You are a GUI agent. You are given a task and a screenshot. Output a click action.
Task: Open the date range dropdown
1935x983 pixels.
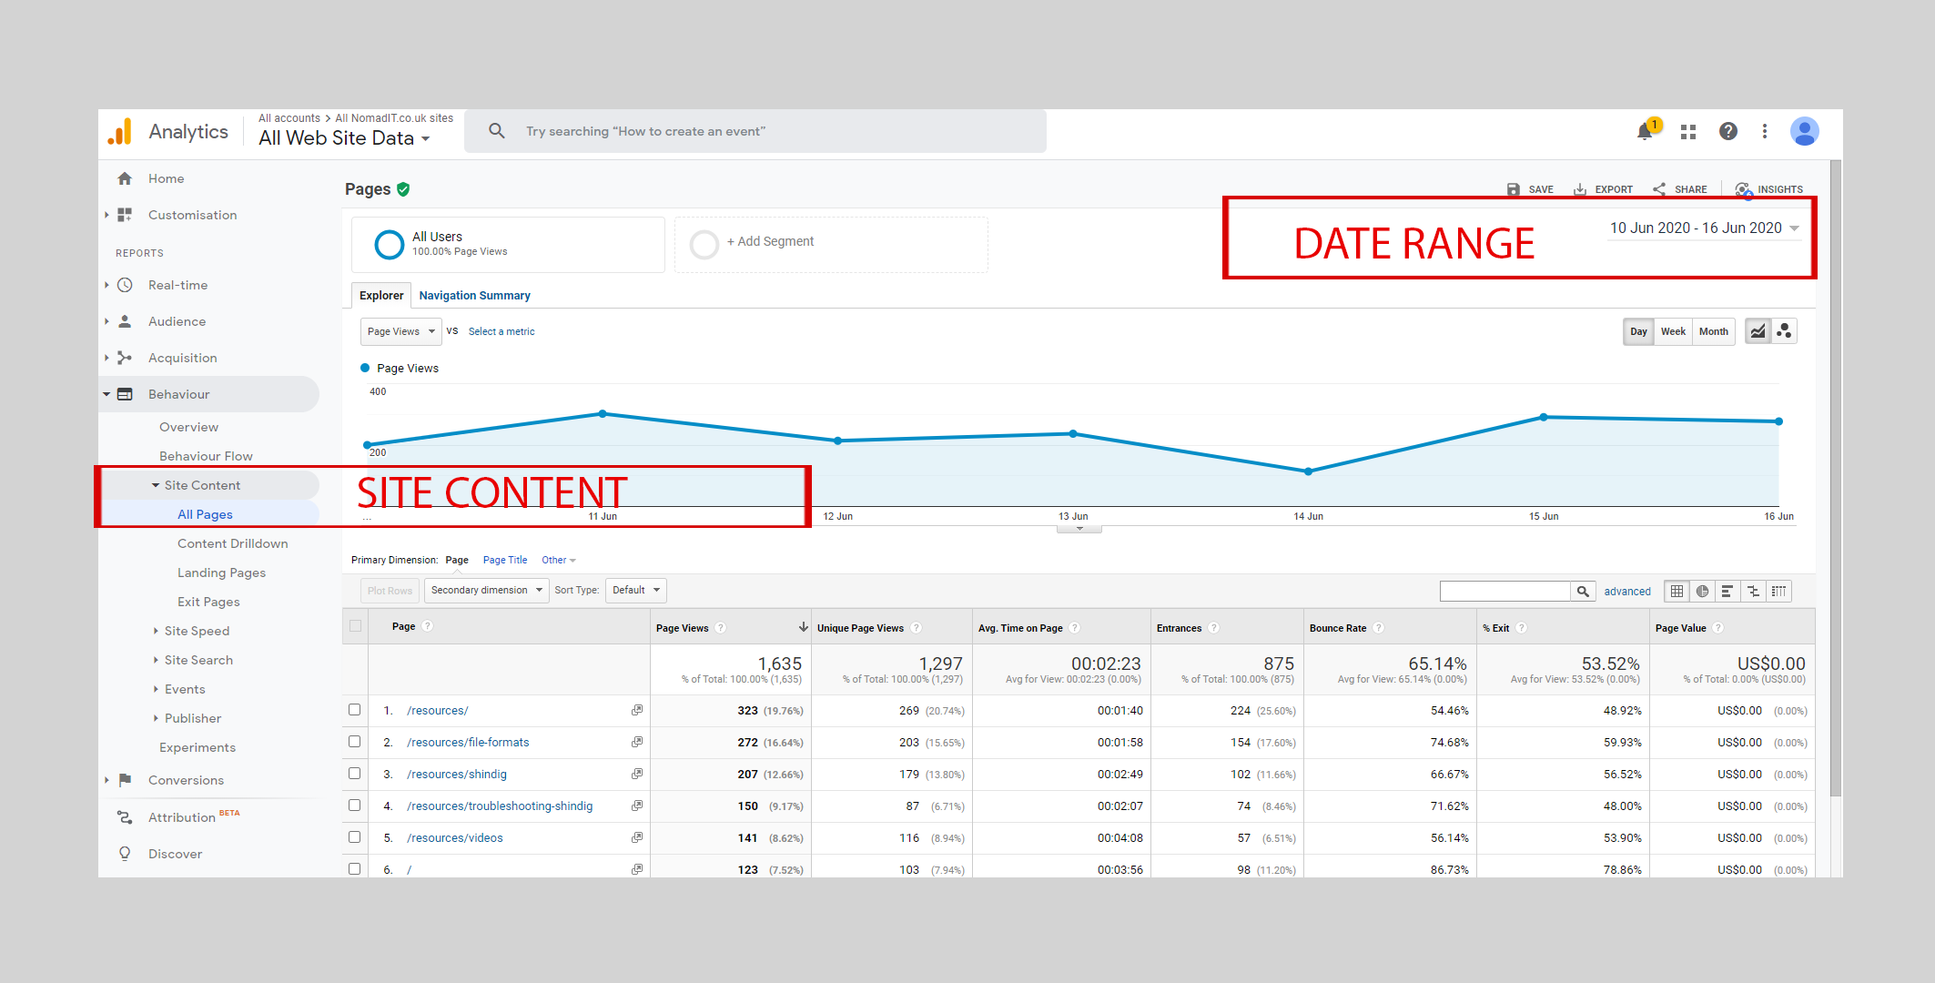(1704, 228)
